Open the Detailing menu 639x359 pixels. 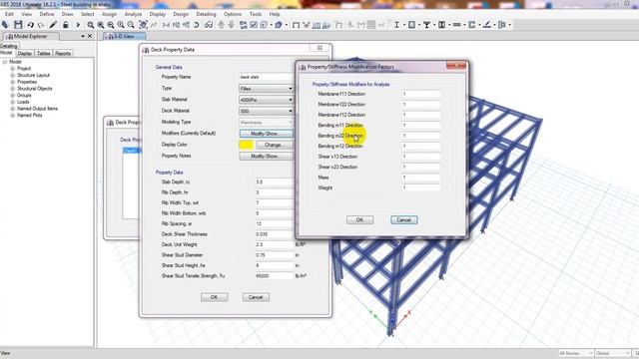[207, 14]
